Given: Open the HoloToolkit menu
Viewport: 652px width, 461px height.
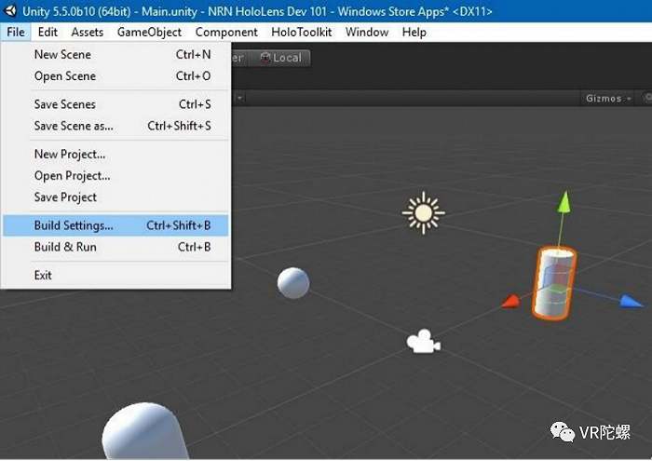Looking at the screenshot, I should (x=302, y=32).
